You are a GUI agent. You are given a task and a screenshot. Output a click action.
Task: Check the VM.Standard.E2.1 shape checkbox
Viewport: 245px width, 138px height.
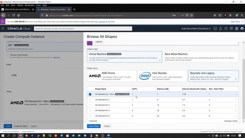(90, 100)
